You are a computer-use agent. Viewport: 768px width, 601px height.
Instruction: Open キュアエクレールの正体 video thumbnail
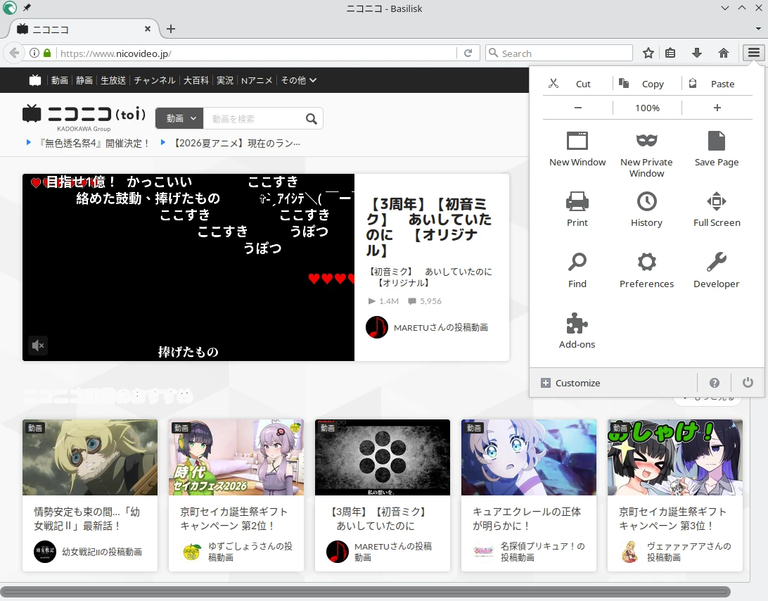click(x=529, y=457)
